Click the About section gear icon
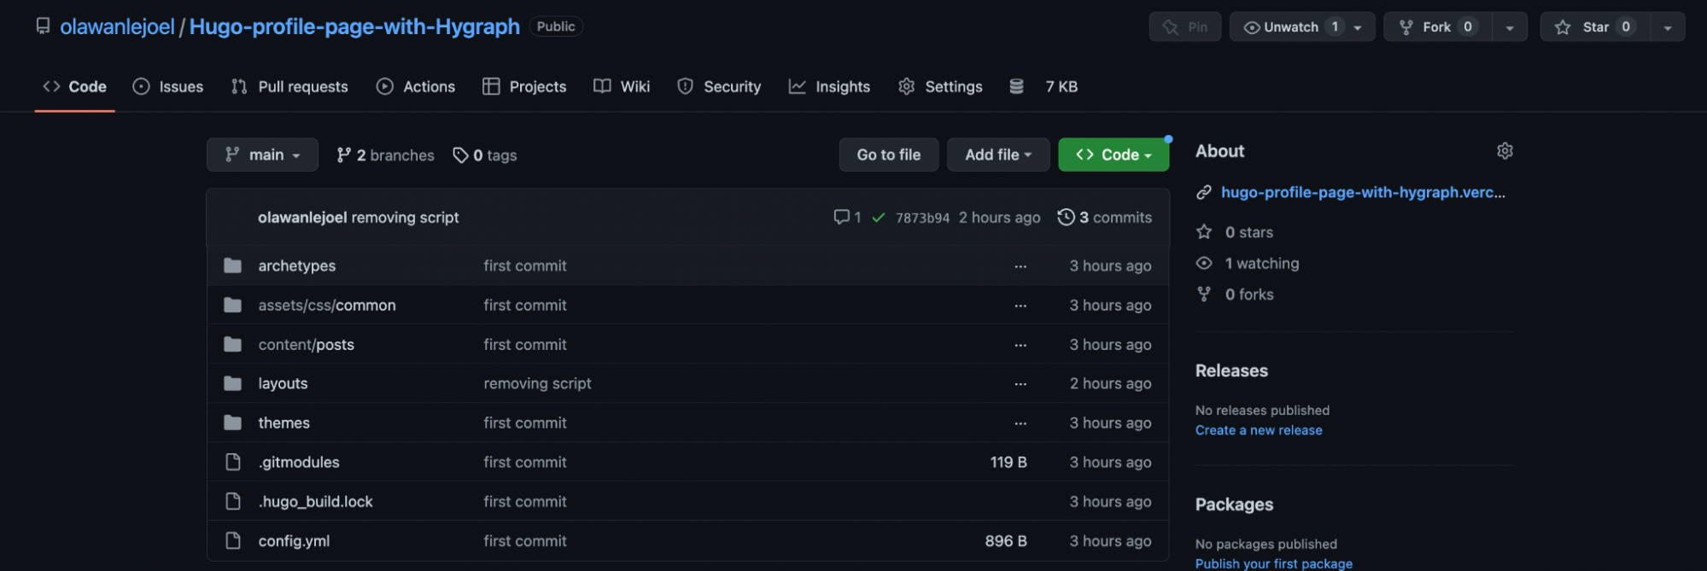 coord(1505,151)
